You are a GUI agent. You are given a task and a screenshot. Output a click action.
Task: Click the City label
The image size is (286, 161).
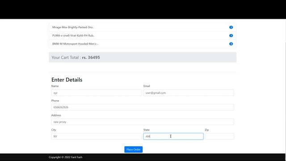tap(54, 130)
